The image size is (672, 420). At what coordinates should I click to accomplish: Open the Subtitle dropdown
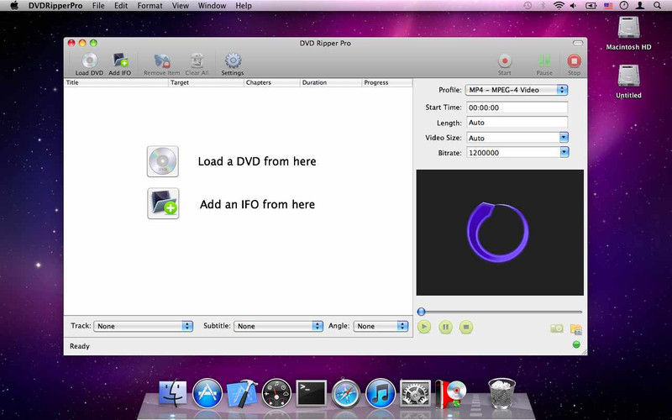point(278,326)
